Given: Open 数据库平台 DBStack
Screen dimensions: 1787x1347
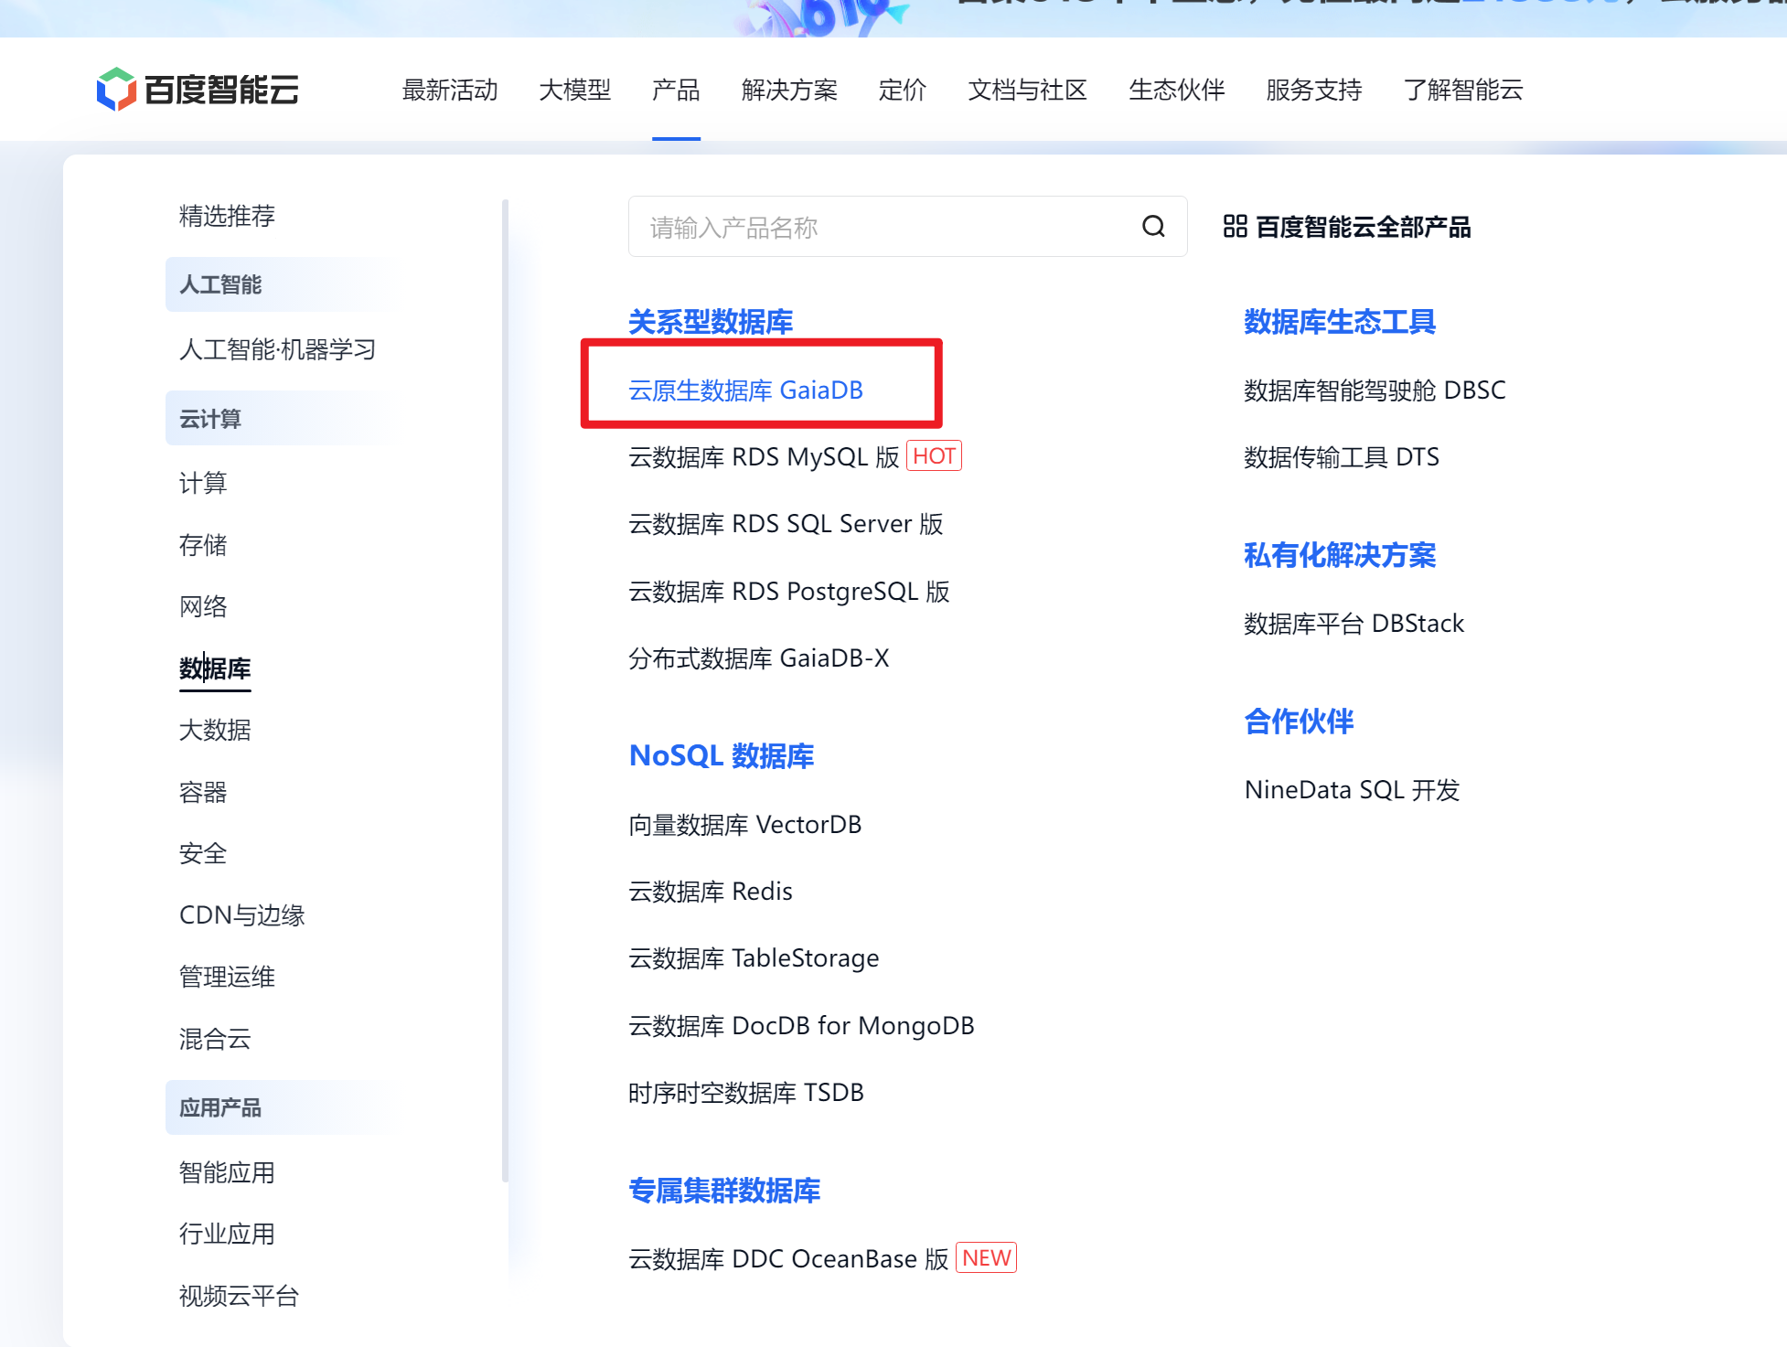Looking at the screenshot, I should coord(1354,624).
